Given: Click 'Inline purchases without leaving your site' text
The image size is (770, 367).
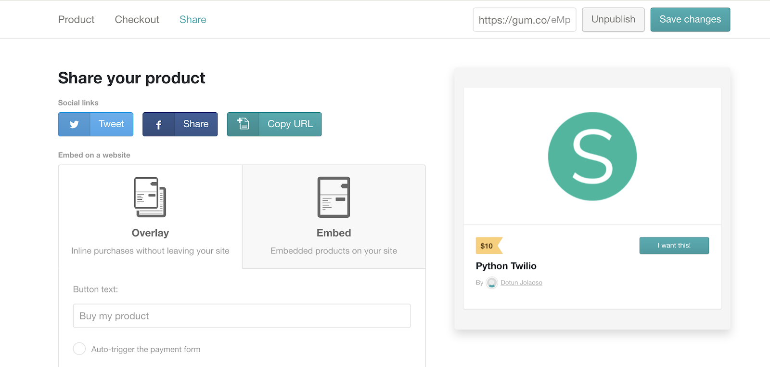Looking at the screenshot, I should pos(150,251).
